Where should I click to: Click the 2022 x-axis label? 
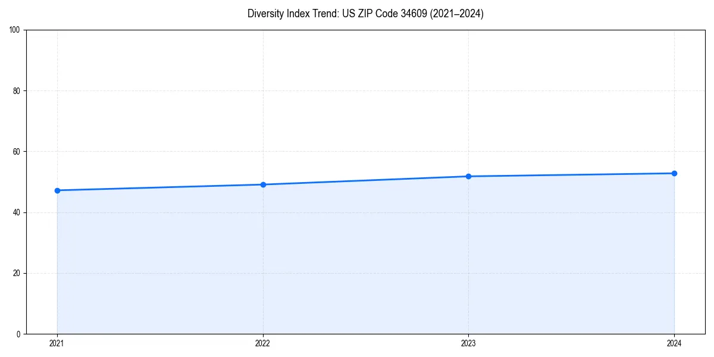pyautogui.click(x=262, y=343)
